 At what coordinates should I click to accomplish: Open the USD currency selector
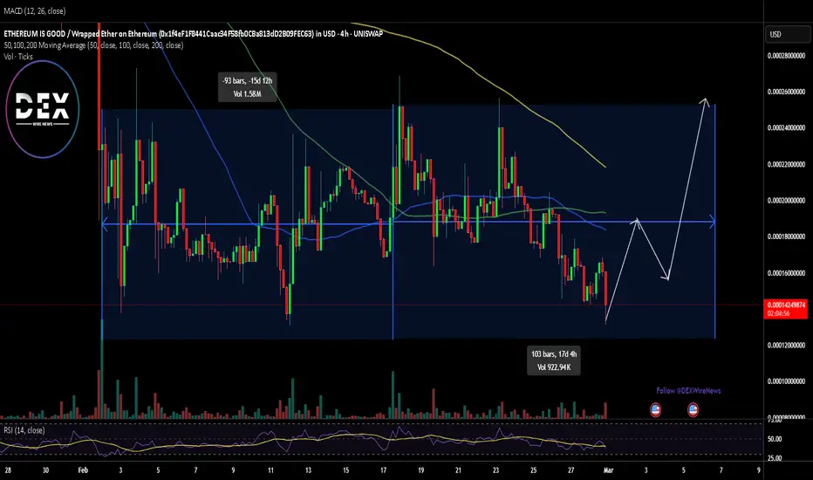(787, 34)
